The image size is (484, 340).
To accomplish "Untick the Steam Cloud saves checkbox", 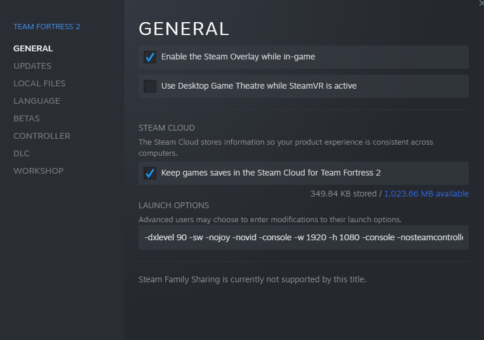I will 150,173.
